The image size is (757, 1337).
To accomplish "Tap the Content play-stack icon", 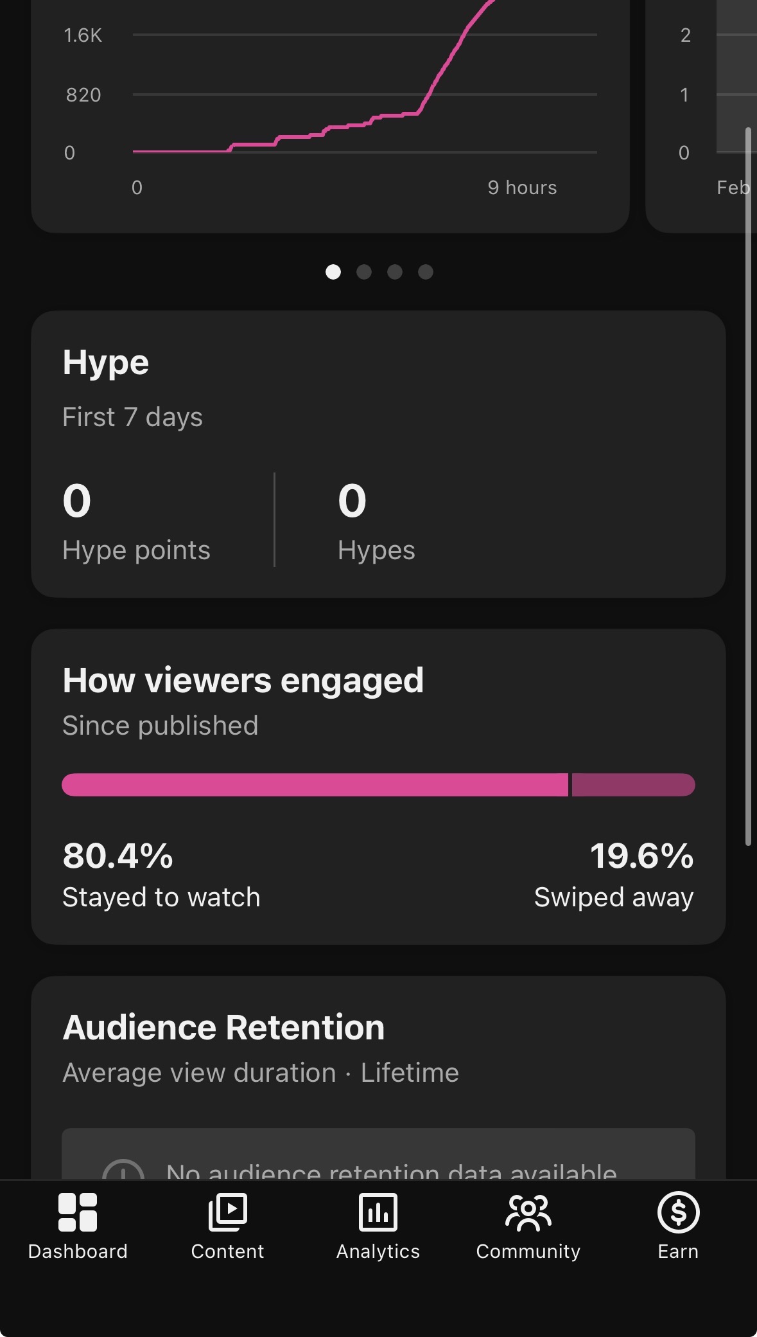I will click(x=228, y=1212).
